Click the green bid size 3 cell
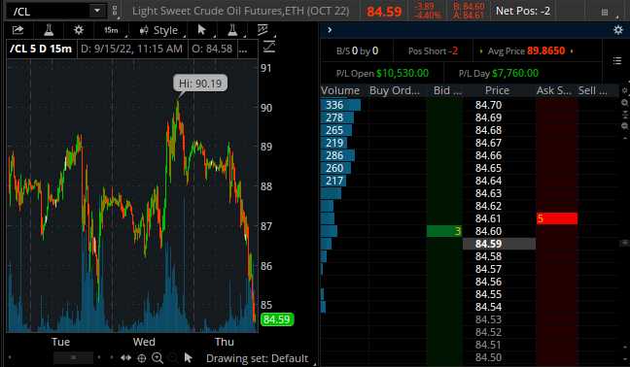The image size is (630, 367). click(x=444, y=231)
